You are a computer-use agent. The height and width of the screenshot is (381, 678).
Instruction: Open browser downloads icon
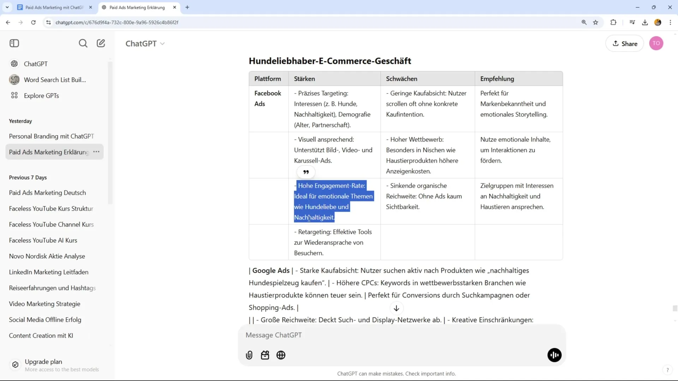point(645,22)
